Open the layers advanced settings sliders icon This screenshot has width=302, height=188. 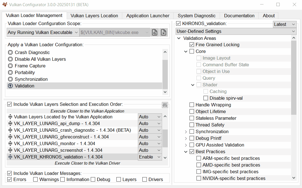click(165, 105)
